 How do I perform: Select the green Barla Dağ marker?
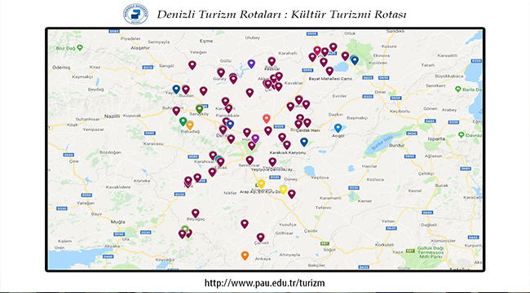tap(458, 89)
